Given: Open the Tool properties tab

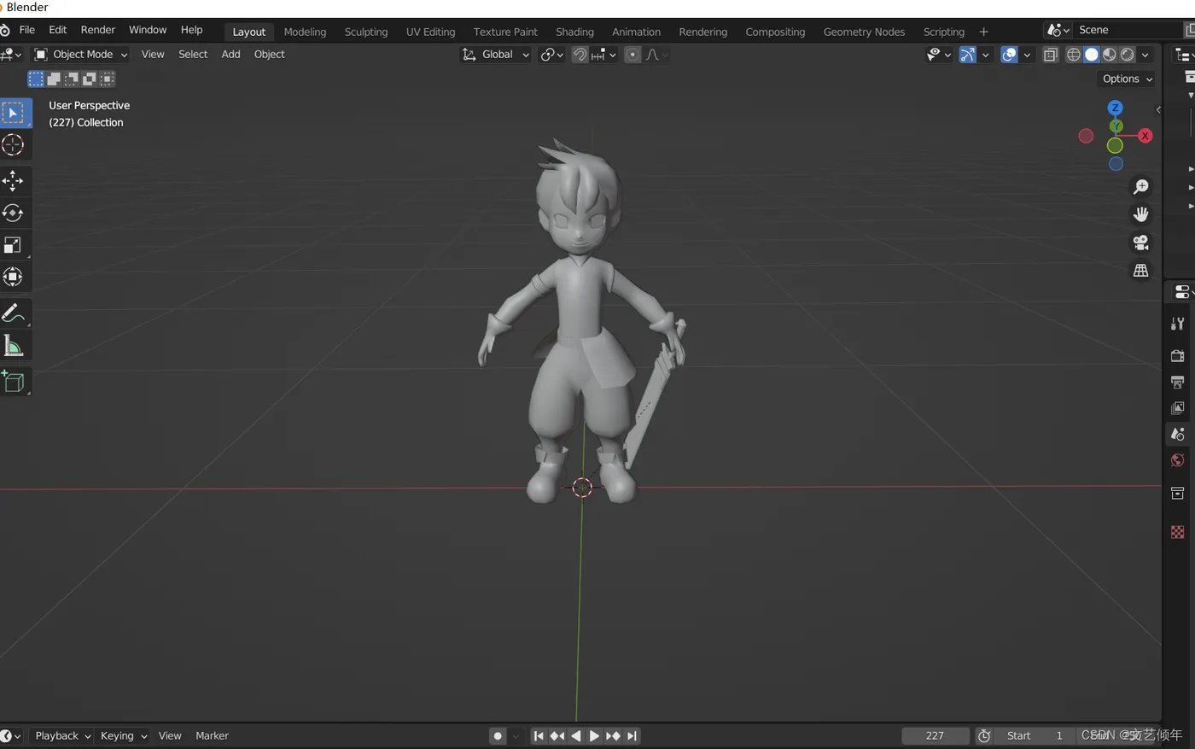Looking at the screenshot, I should (x=1178, y=324).
